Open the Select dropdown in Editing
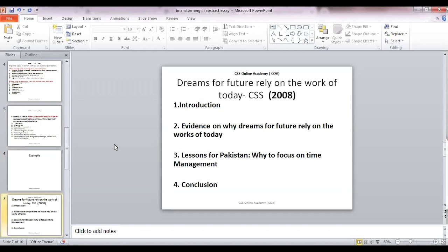 pos(394,41)
